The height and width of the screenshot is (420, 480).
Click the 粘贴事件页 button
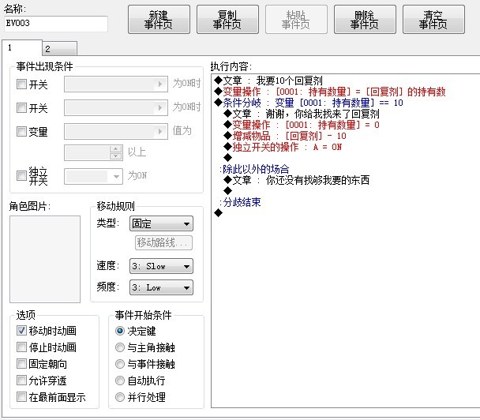click(x=296, y=19)
